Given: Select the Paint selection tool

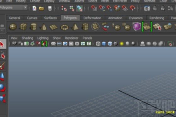Looking at the screenshot, I should point(3,66).
